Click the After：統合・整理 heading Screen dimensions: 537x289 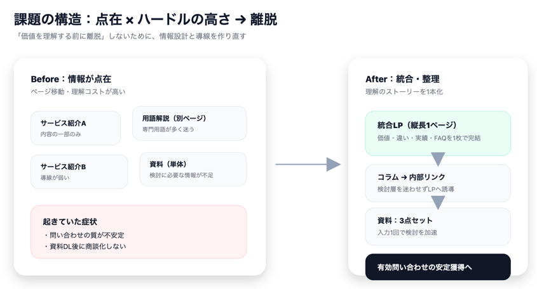pyautogui.click(x=402, y=79)
